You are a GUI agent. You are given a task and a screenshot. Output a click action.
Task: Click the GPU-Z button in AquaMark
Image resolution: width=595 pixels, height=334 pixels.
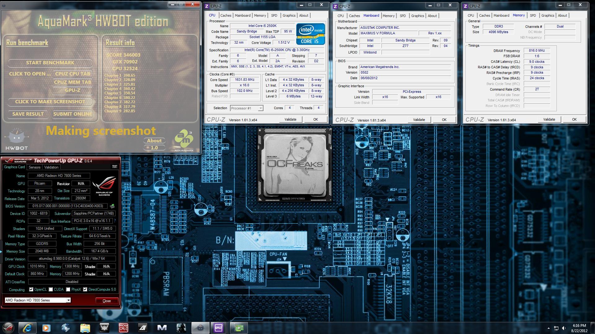73,90
